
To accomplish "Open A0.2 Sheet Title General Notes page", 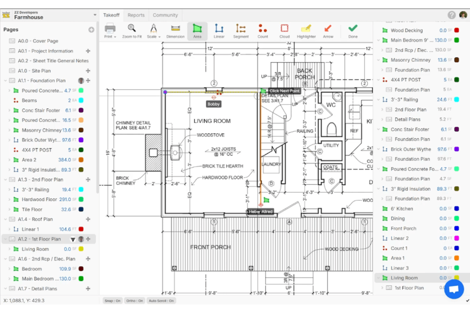I will tap(53, 61).
